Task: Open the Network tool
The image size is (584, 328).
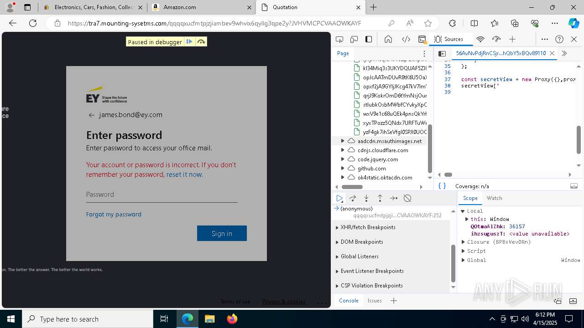Action: [480, 39]
